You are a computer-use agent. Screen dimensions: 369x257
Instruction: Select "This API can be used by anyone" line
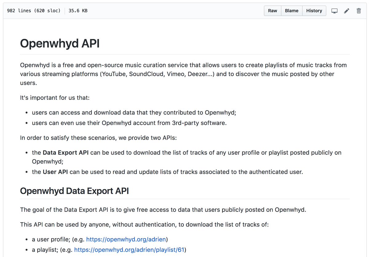coord(144,225)
